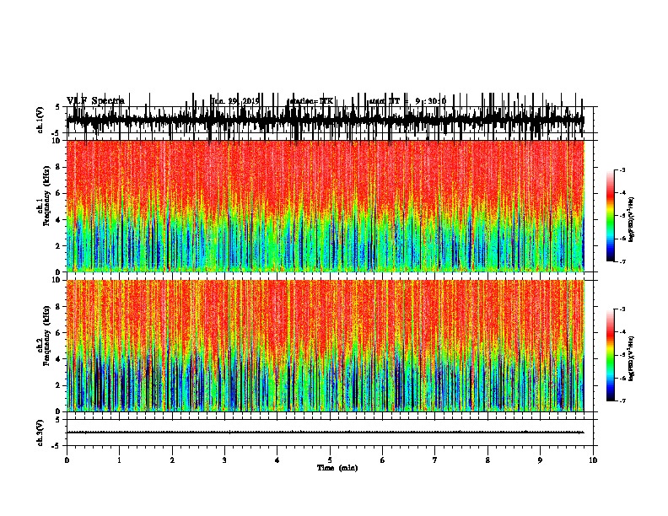Image resolution: width=668 pixels, height=516 pixels.
Task: Click the 'station=' label in the header
Action: click(304, 101)
